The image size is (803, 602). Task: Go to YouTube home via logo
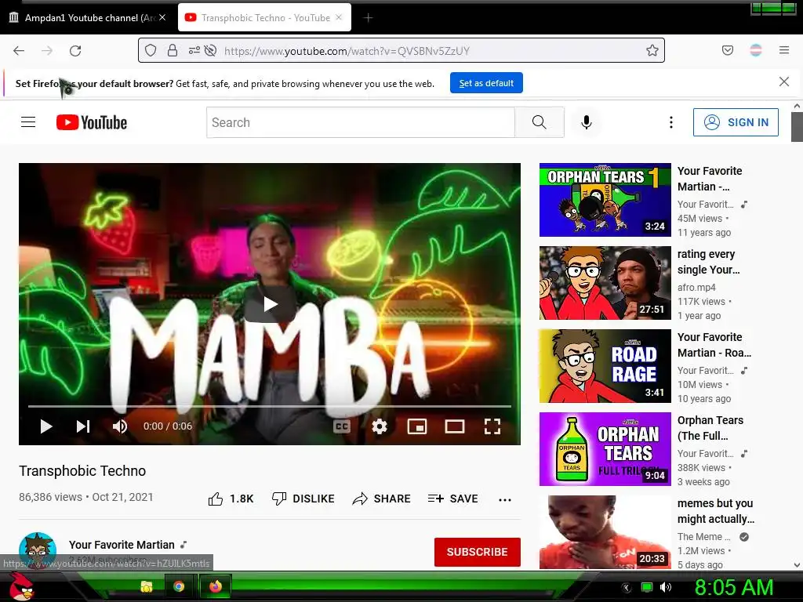92,122
